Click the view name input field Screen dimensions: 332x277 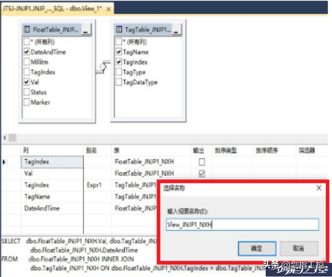[x=242, y=225]
